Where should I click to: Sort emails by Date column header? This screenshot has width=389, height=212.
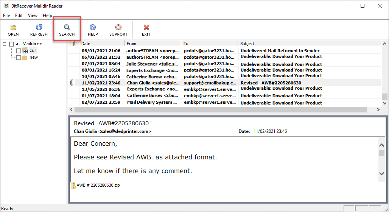[102, 44]
